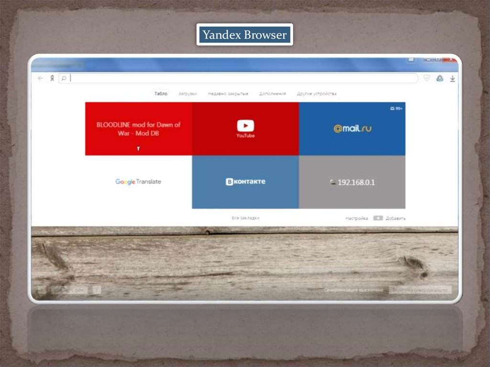The width and height of the screenshot is (490, 367).
Task: Select the Табло tab
Action: click(x=161, y=93)
